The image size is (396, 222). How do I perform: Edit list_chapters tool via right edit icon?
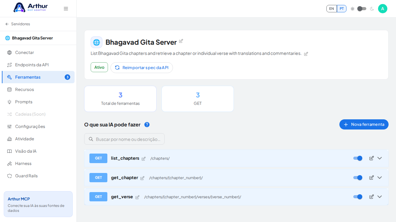coord(372,158)
